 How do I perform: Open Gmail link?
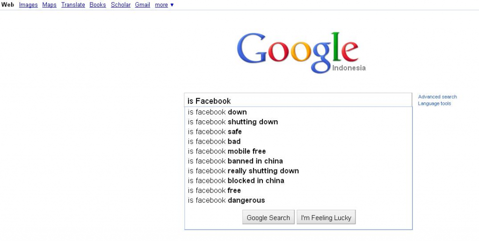coord(142,5)
